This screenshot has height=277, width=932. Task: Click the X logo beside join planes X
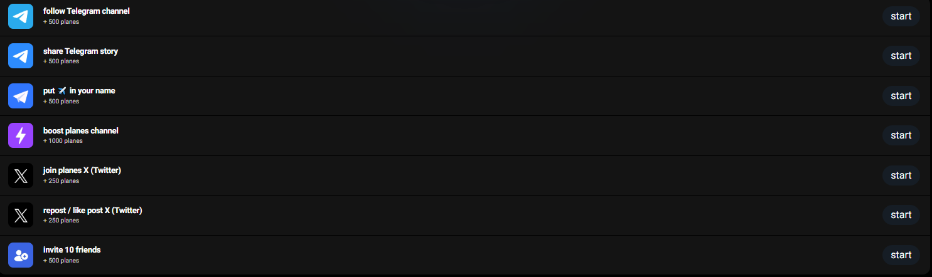[x=21, y=175]
